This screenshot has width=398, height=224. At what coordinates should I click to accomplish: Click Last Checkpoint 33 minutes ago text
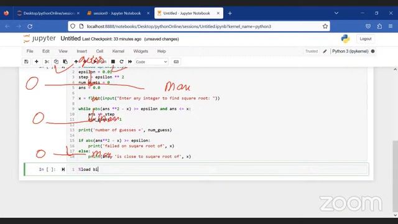pyautogui.click(x=112, y=39)
